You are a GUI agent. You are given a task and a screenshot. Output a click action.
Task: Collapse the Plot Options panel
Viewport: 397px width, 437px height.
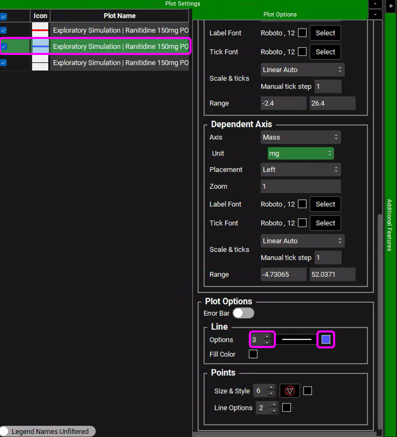tap(375, 14)
